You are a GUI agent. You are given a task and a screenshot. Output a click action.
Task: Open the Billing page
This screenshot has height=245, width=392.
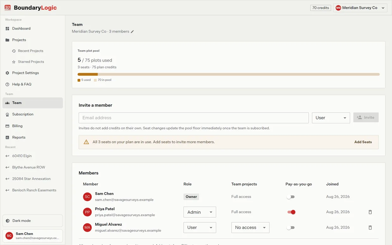click(33, 126)
